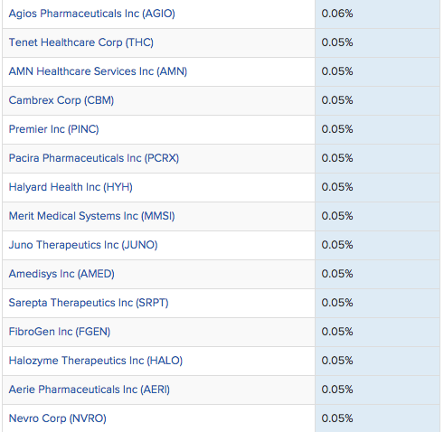Open Merit Medical Systems Inc (MMSI)

tap(91, 216)
